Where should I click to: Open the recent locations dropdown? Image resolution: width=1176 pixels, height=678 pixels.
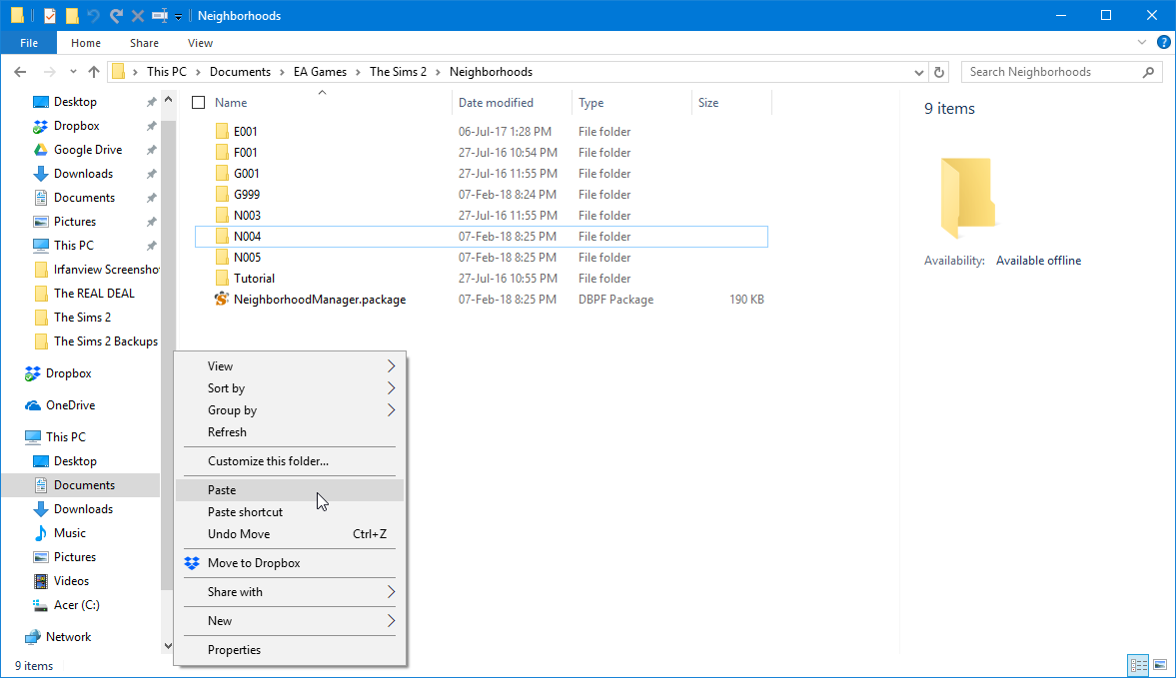[73, 72]
